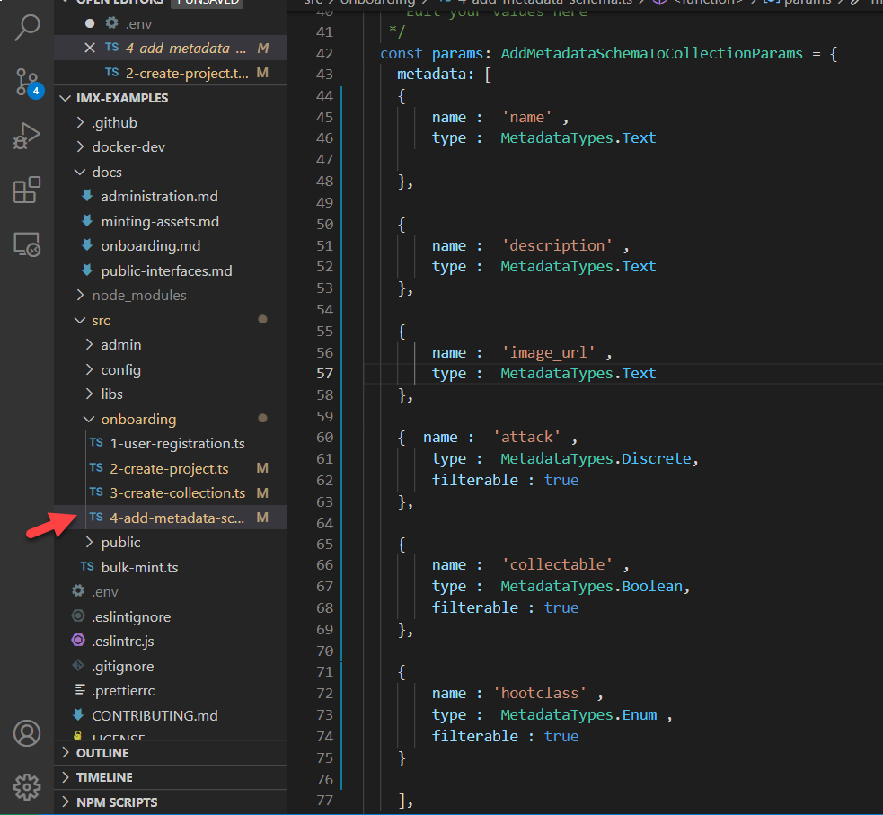Open 2-create-project.ts in explorer tree

(x=169, y=469)
